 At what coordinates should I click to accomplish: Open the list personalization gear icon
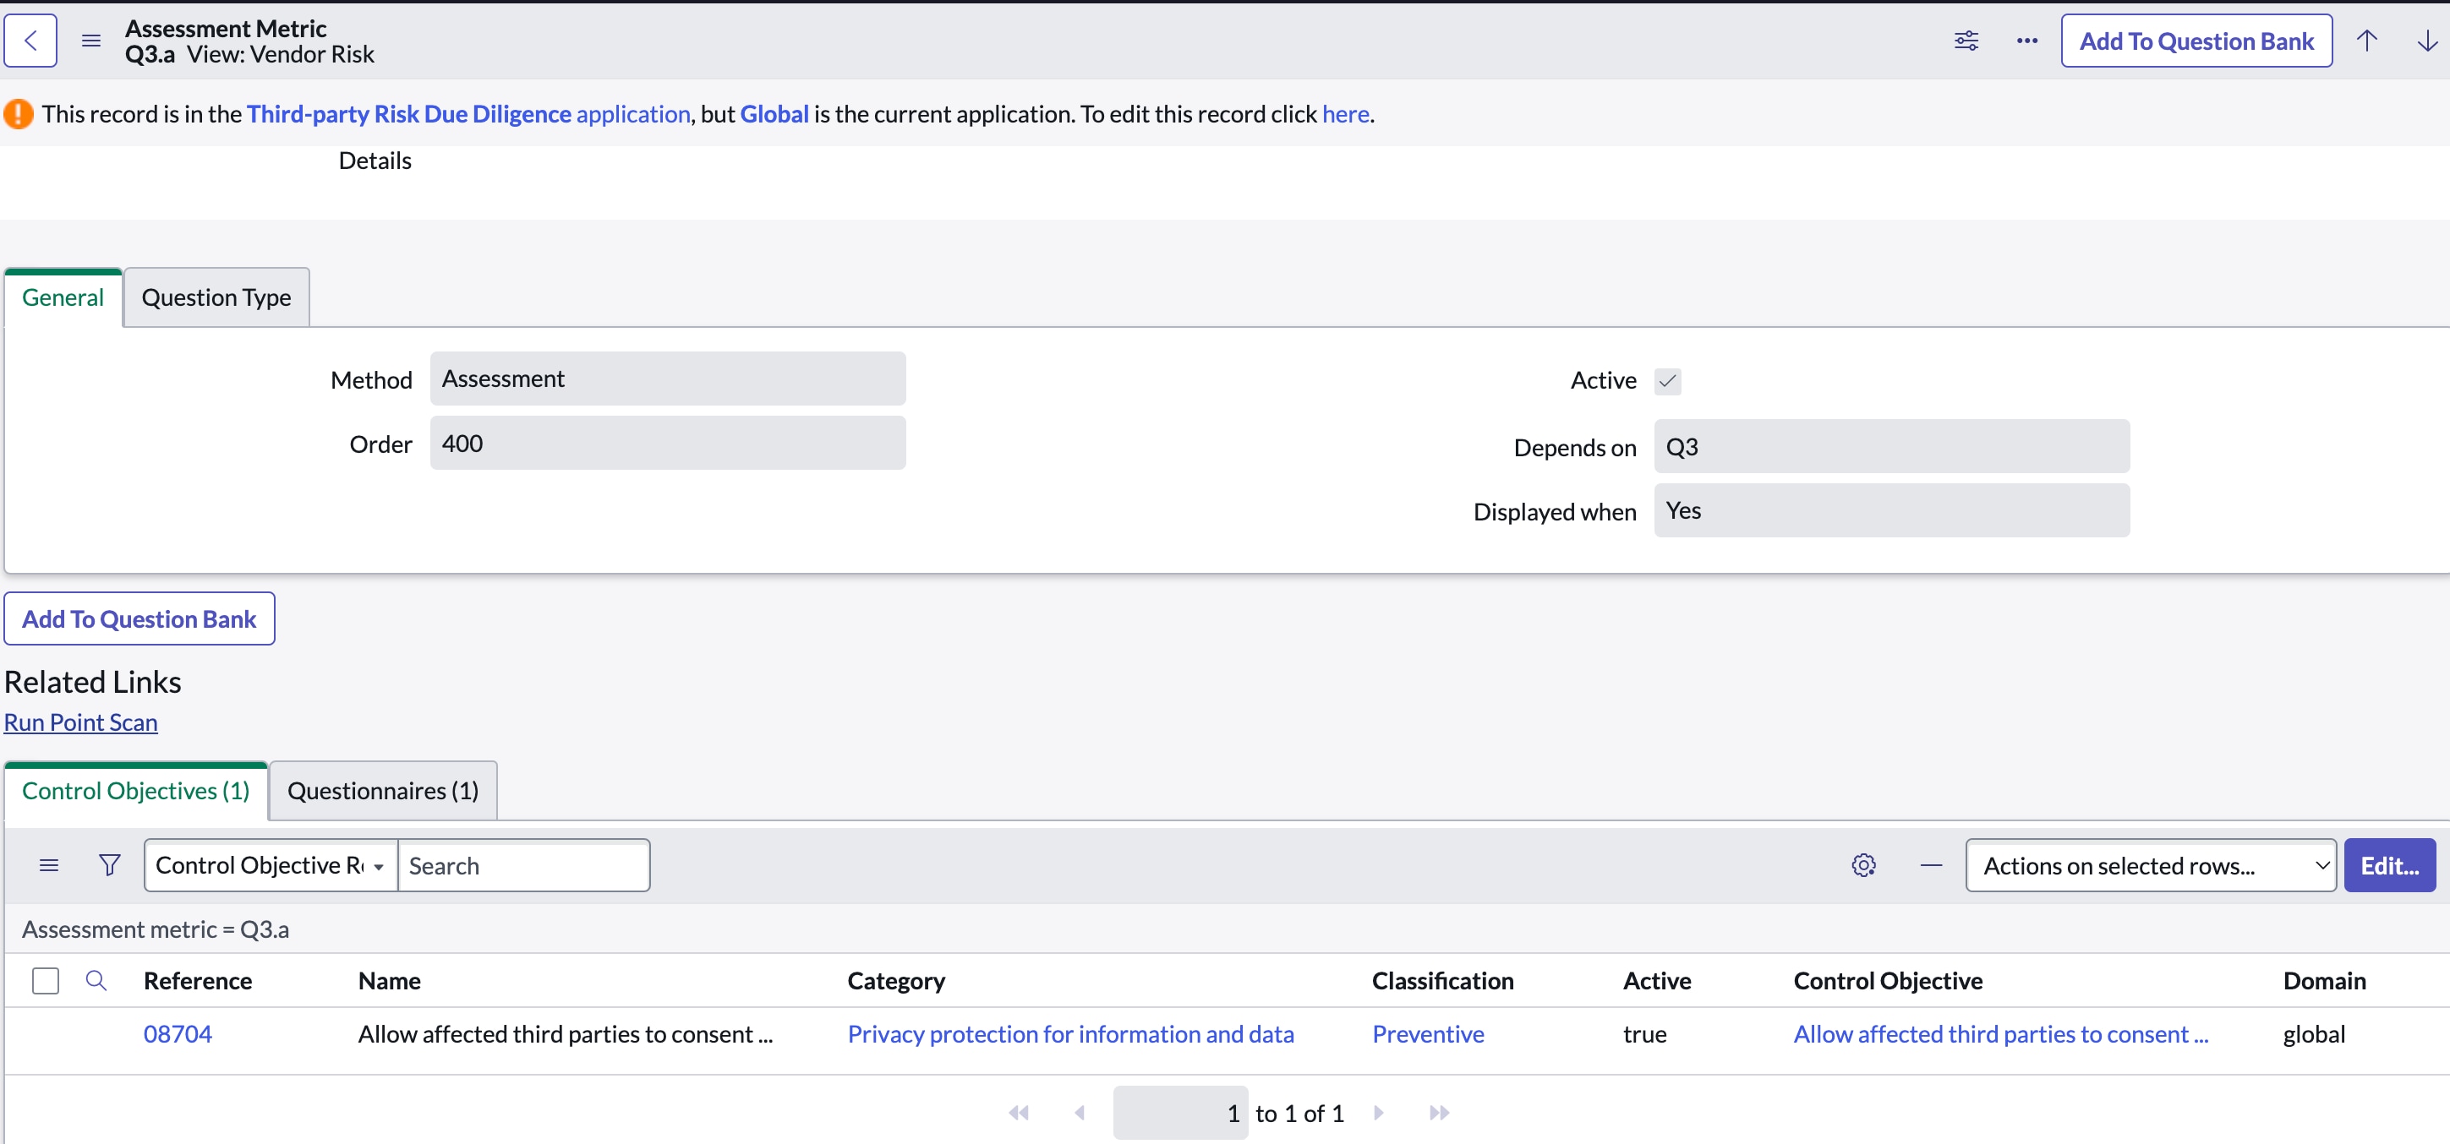pos(1863,864)
